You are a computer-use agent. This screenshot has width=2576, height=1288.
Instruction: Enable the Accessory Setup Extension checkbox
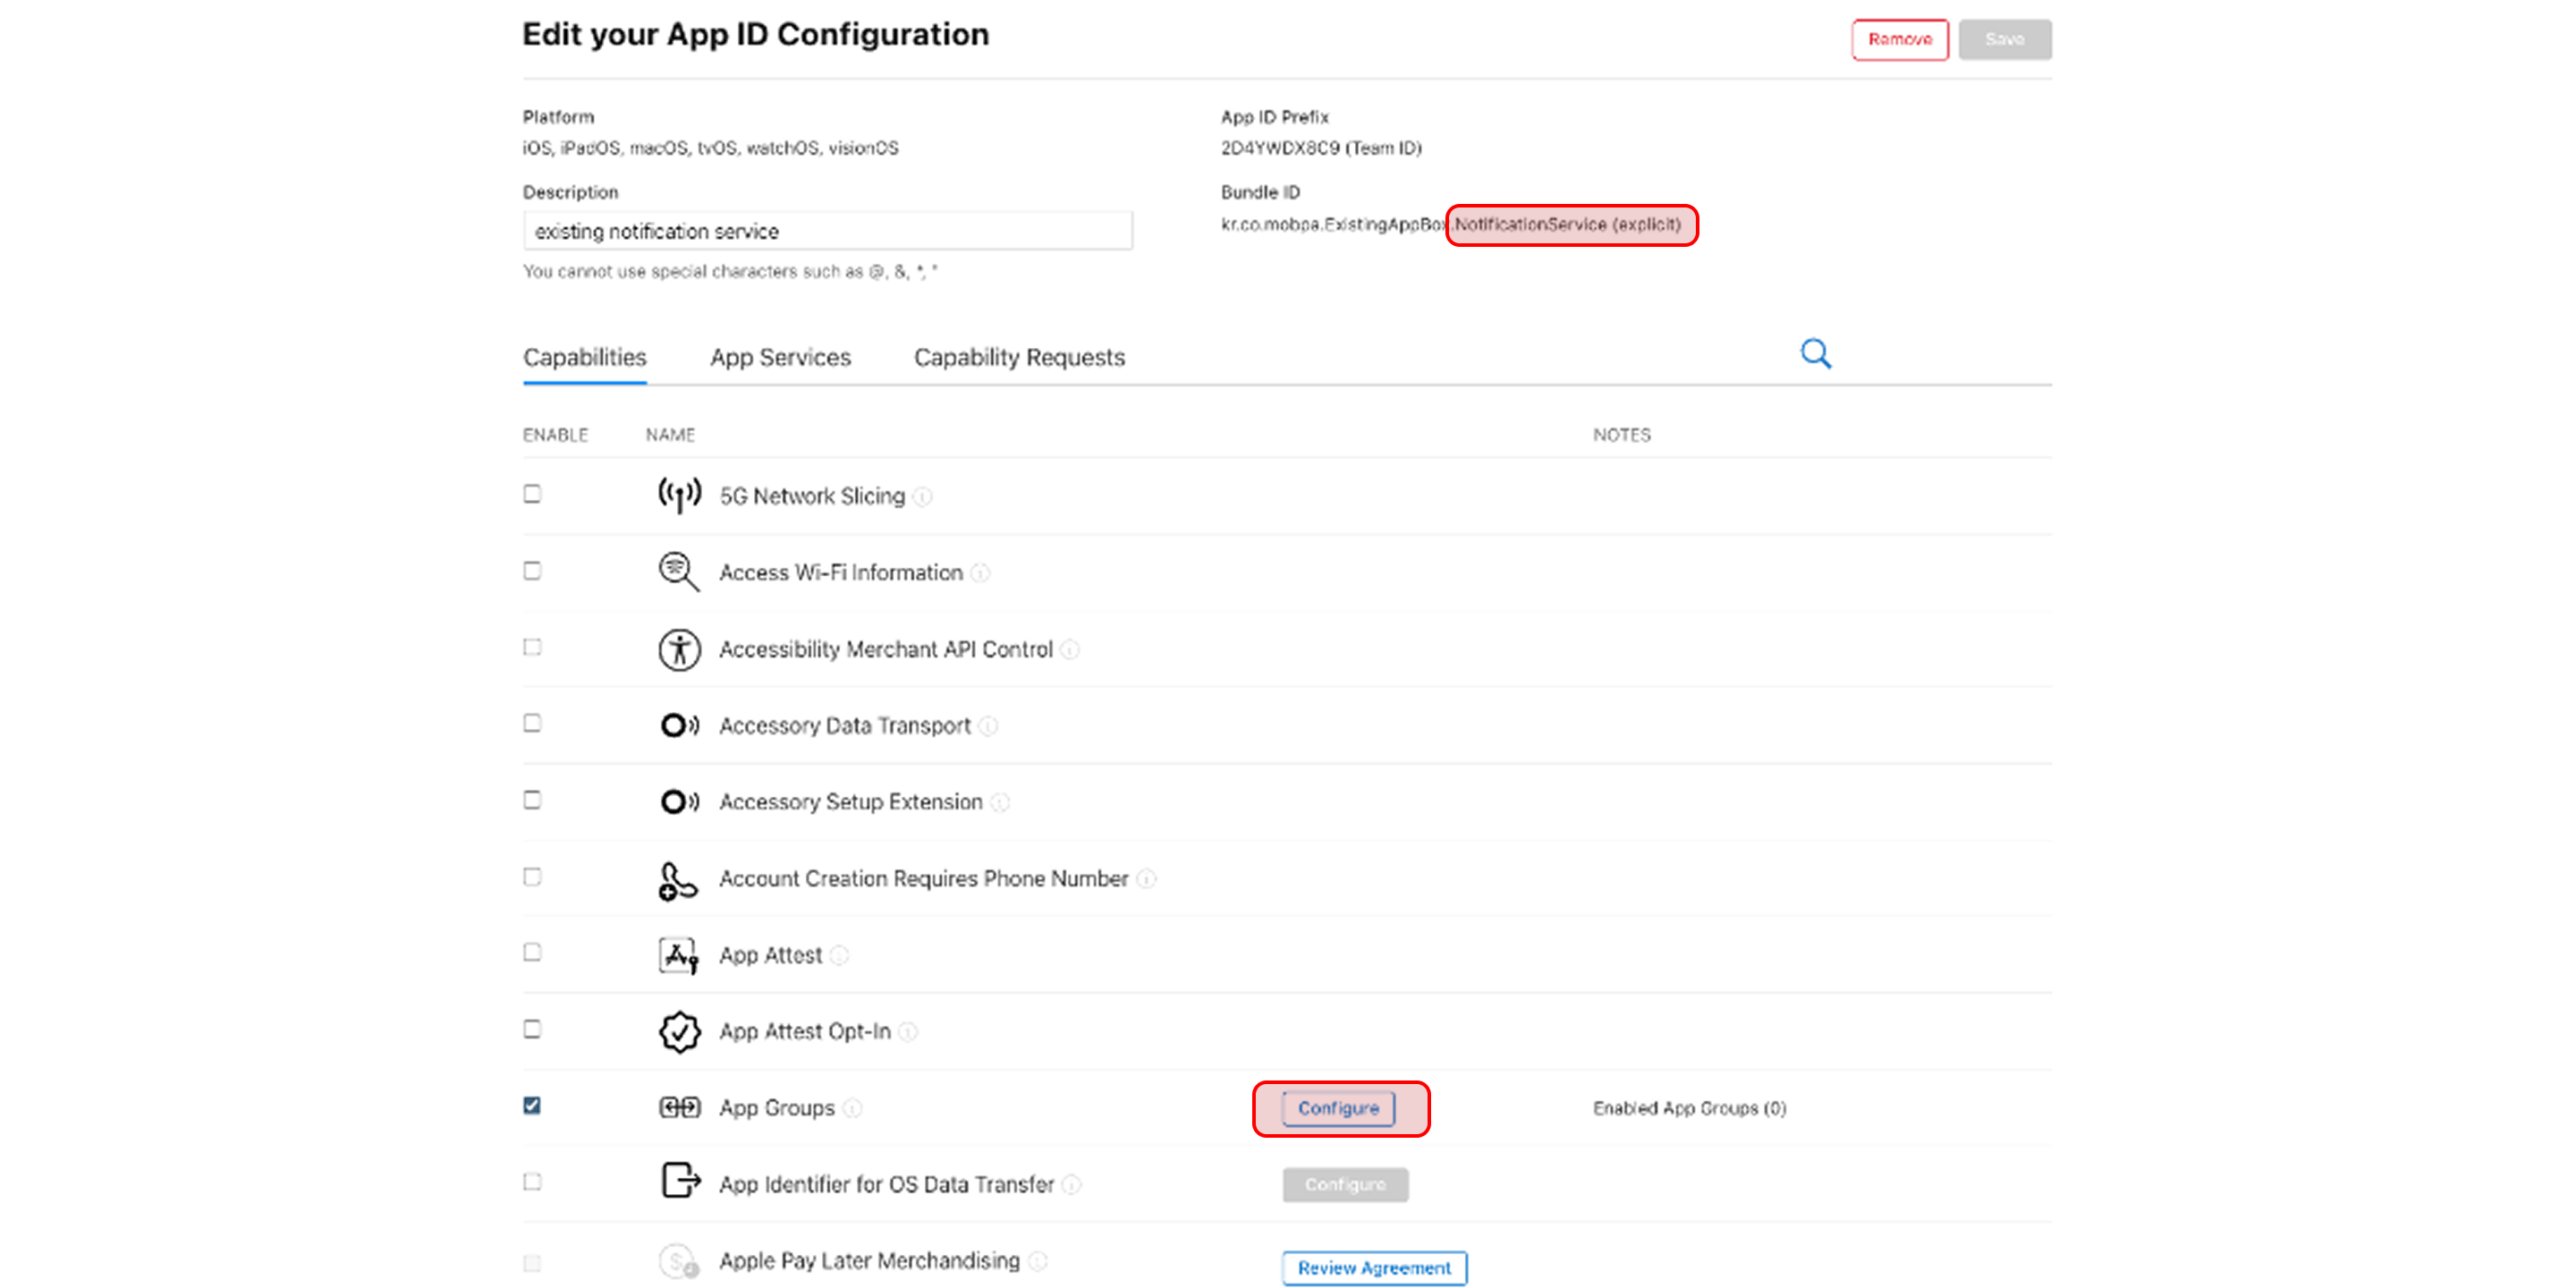click(x=532, y=800)
